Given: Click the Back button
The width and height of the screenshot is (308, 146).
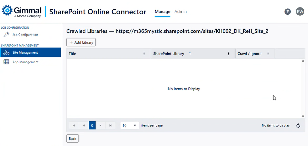Looking at the screenshot, I should [72, 139].
